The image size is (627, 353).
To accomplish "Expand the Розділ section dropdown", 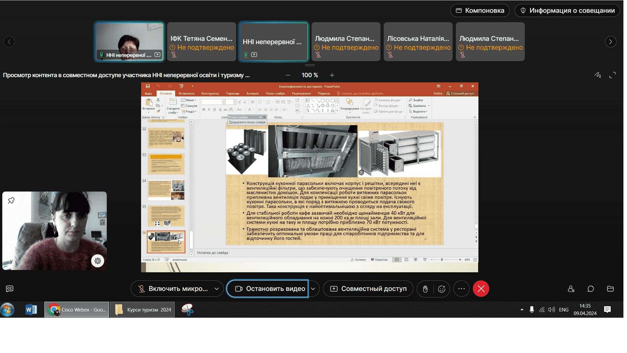I will pos(189,111).
